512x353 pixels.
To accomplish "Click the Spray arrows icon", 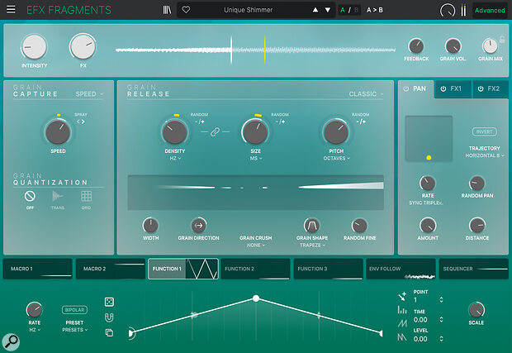I will click(81, 122).
